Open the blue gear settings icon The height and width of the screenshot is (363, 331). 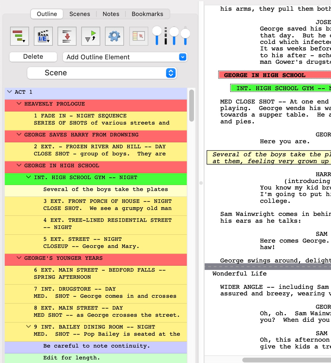(114, 36)
